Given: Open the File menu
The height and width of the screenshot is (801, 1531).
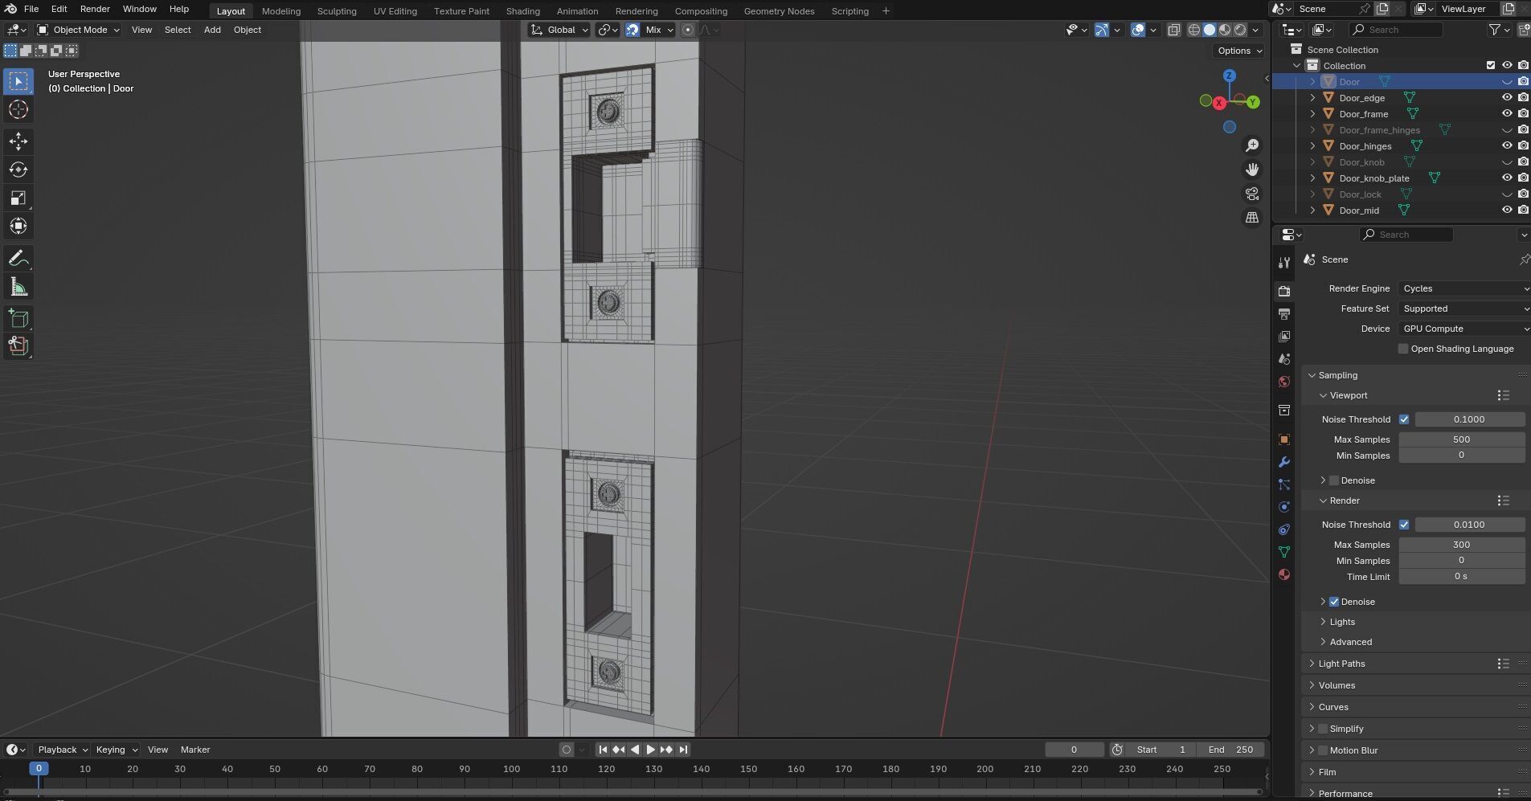Looking at the screenshot, I should coord(31,9).
